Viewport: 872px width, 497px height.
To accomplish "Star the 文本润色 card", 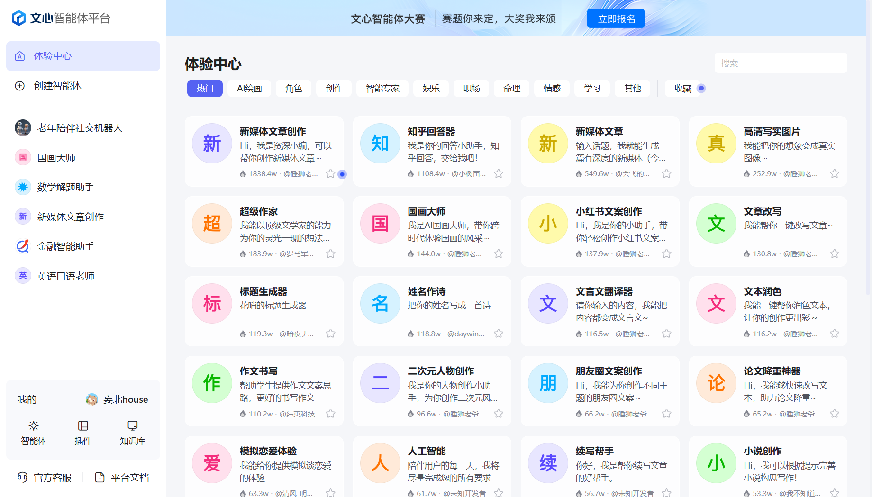I will [835, 334].
